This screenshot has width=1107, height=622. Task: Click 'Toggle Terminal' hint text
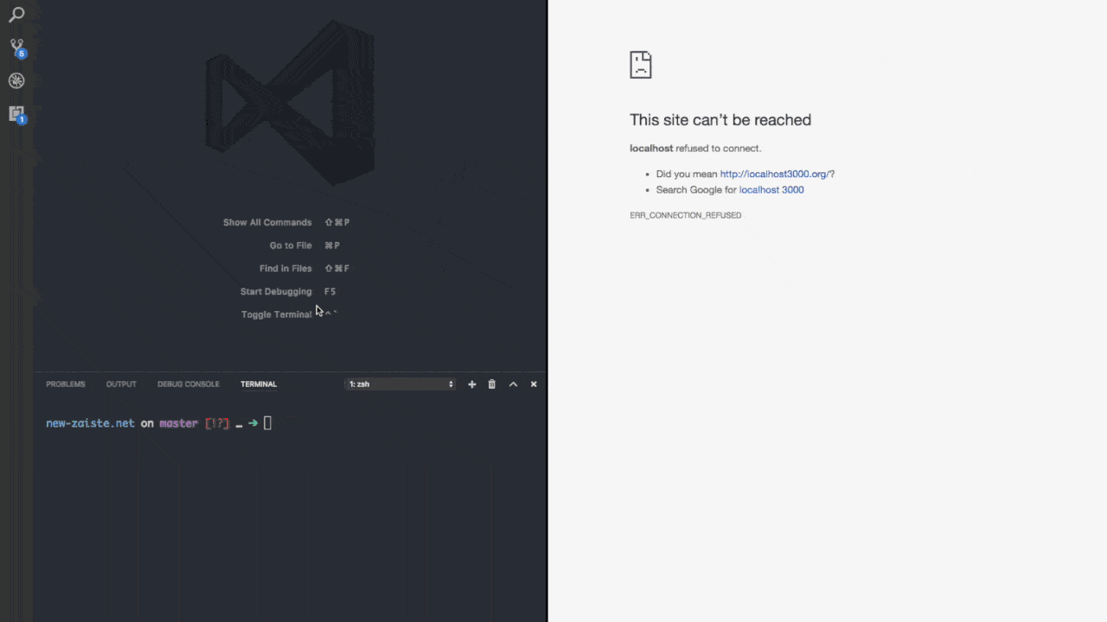[x=277, y=314]
